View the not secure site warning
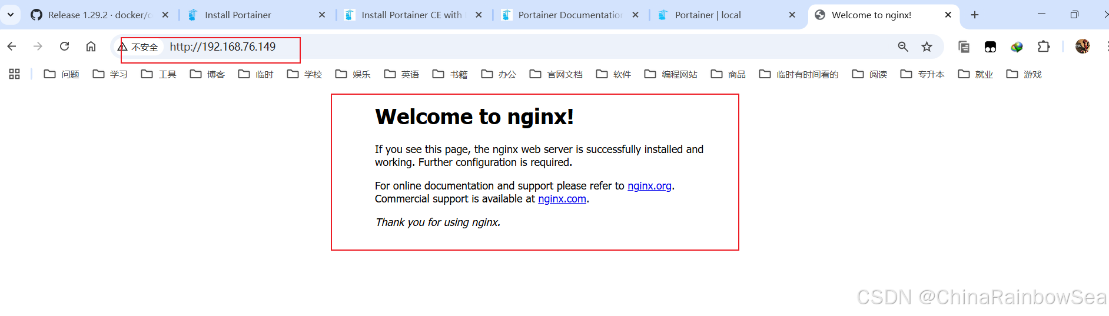The height and width of the screenshot is (316, 1109). click(138, 47)
